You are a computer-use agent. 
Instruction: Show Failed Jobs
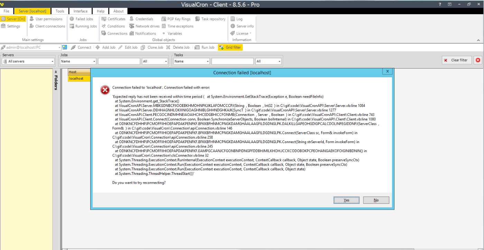(x=81, y=19)
